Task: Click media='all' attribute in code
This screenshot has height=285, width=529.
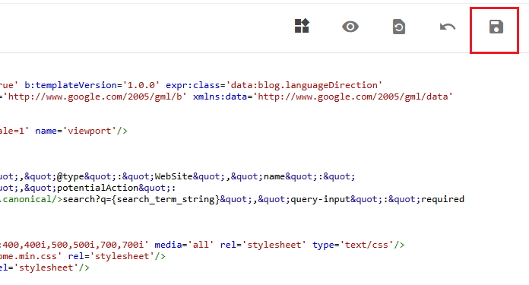Action: pos(184,245)
